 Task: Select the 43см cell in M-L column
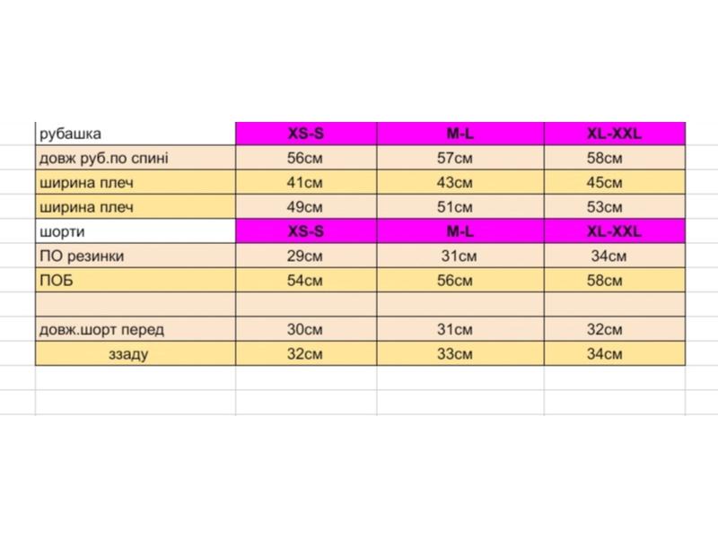[460, 183]
